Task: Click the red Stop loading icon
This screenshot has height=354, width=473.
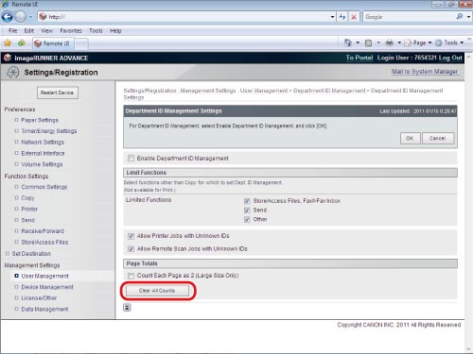Action: pos(354,17)
